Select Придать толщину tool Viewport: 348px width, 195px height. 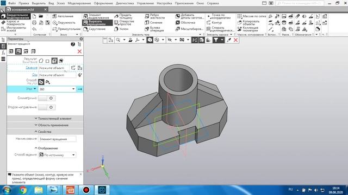(x=123, y=16)
